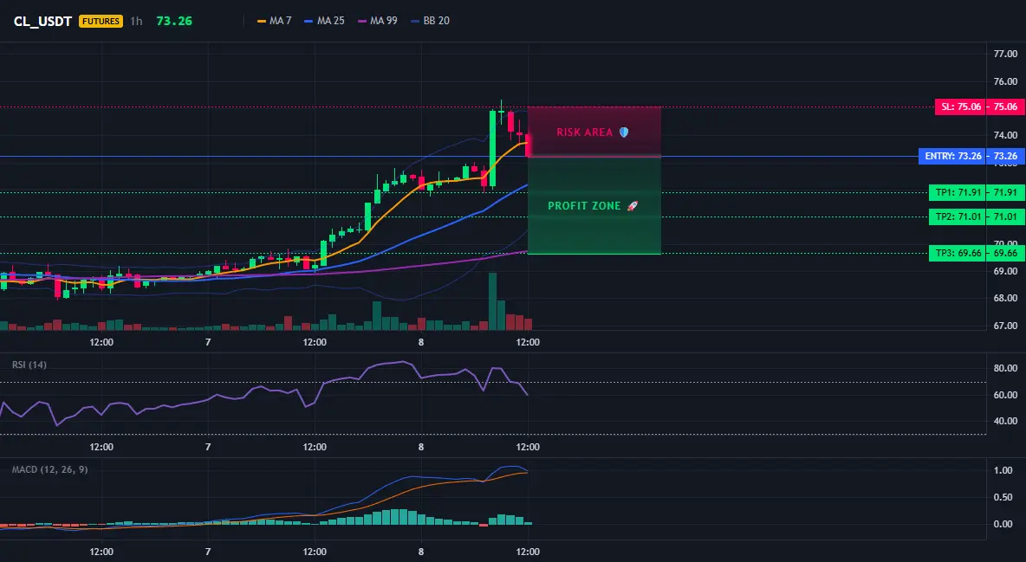Click the 40.00 RSI axis label
Viewport: 1026px width, 562px height.
point(1006,422)
